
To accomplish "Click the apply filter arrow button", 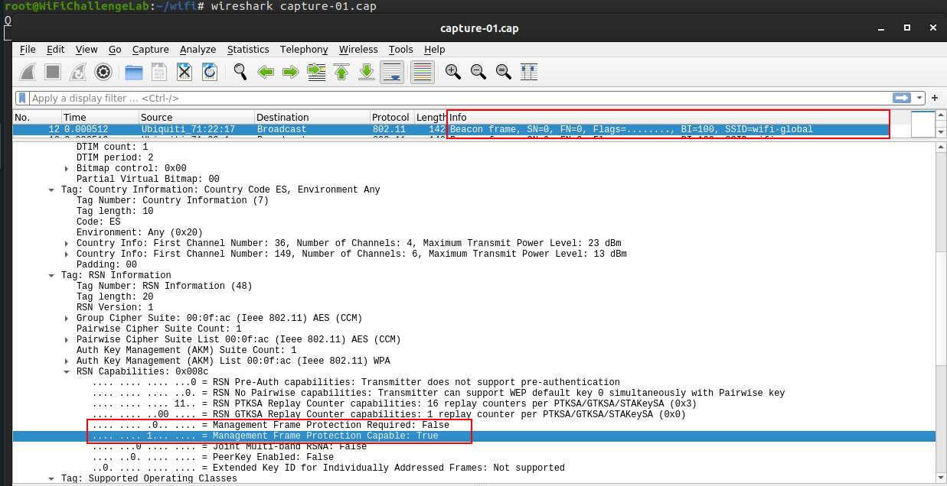I will tap(903, 98).
